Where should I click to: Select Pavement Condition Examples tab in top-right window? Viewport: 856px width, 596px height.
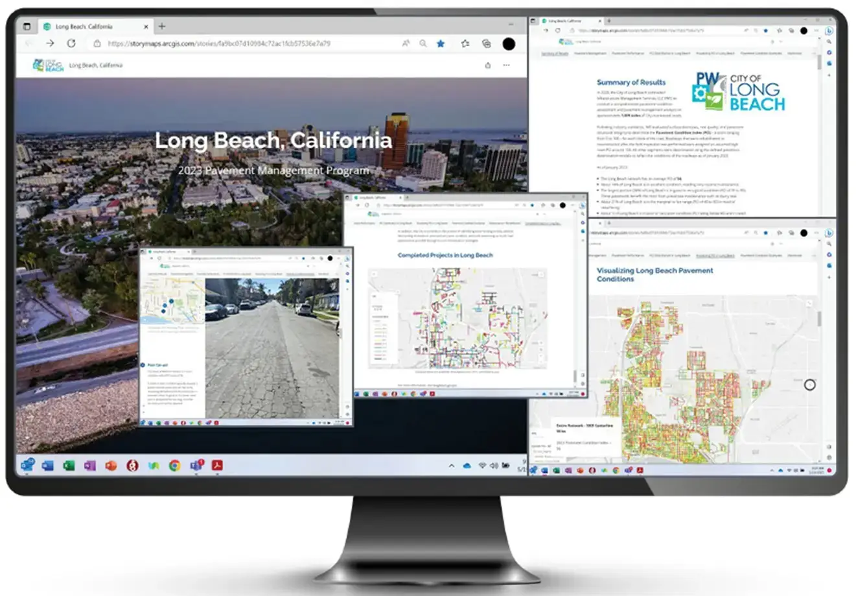(x=761, y=53)
